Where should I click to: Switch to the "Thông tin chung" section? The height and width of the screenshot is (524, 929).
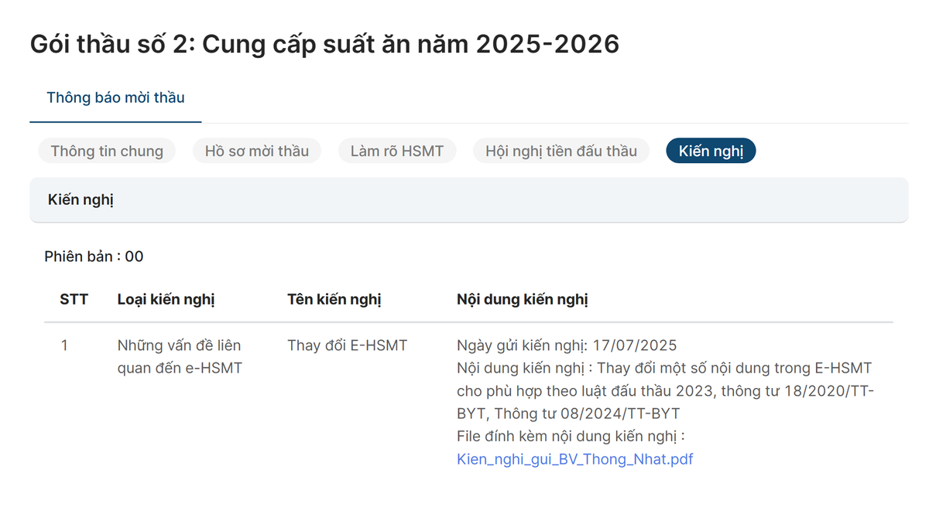[106, 151]
